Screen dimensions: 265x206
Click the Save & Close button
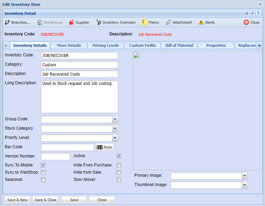45,200
